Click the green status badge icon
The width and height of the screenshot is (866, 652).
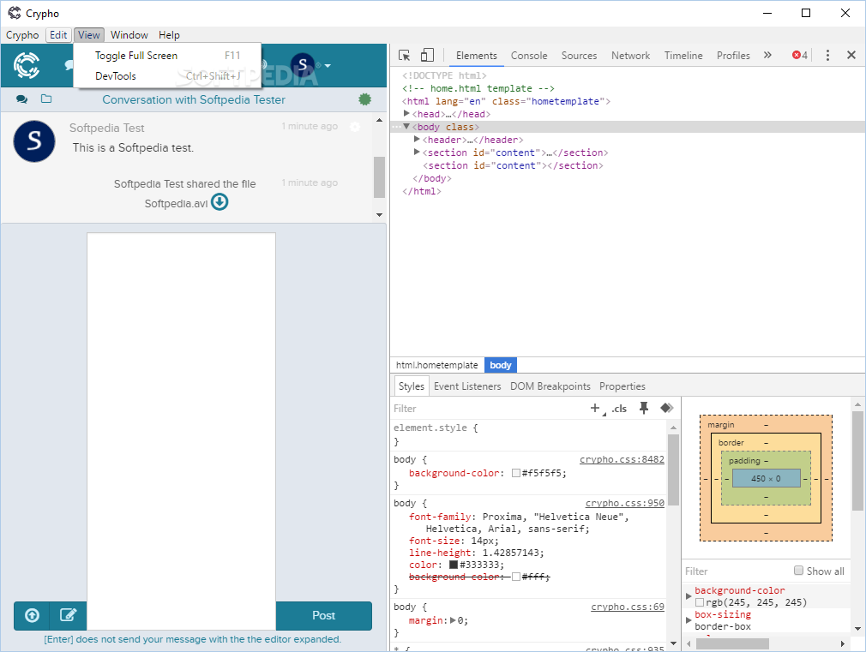364,99
